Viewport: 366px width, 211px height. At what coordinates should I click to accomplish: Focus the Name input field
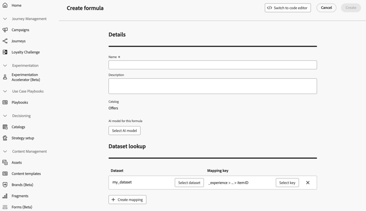click(x=212, y=65)
